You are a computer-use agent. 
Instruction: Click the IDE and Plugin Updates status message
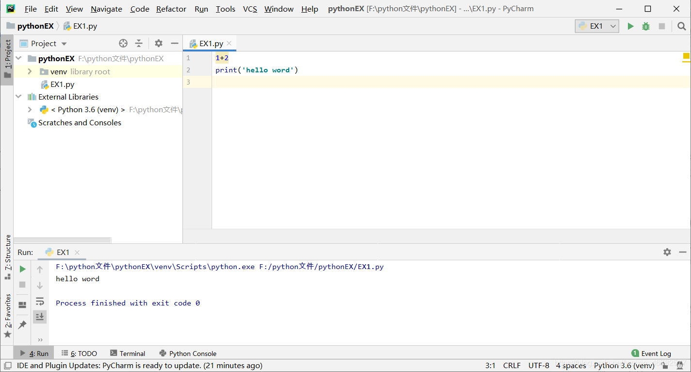click(x=140, y=365)
